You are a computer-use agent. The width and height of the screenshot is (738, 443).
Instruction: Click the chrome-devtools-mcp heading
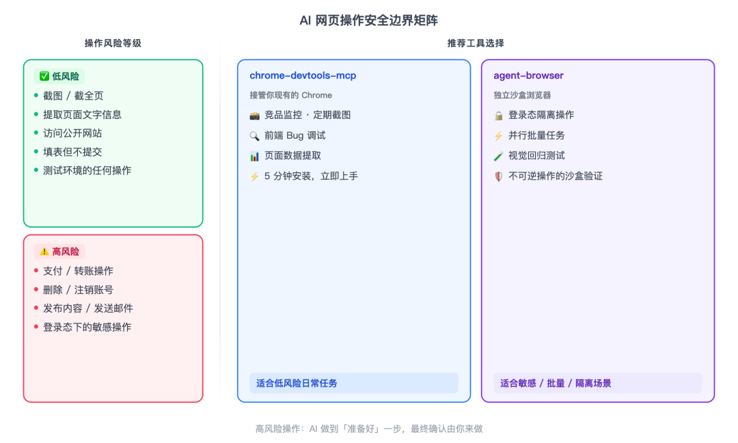[x=303, y=75]
